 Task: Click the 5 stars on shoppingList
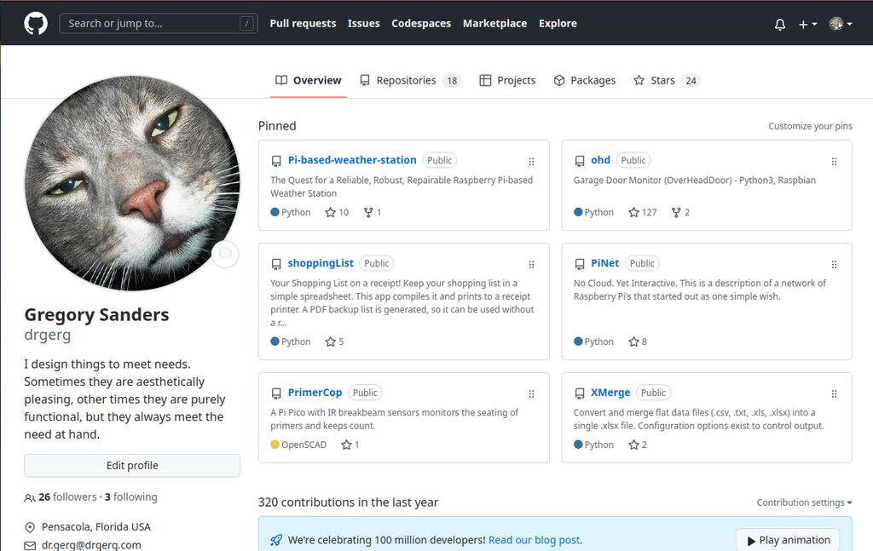click(x=334, y=342)
